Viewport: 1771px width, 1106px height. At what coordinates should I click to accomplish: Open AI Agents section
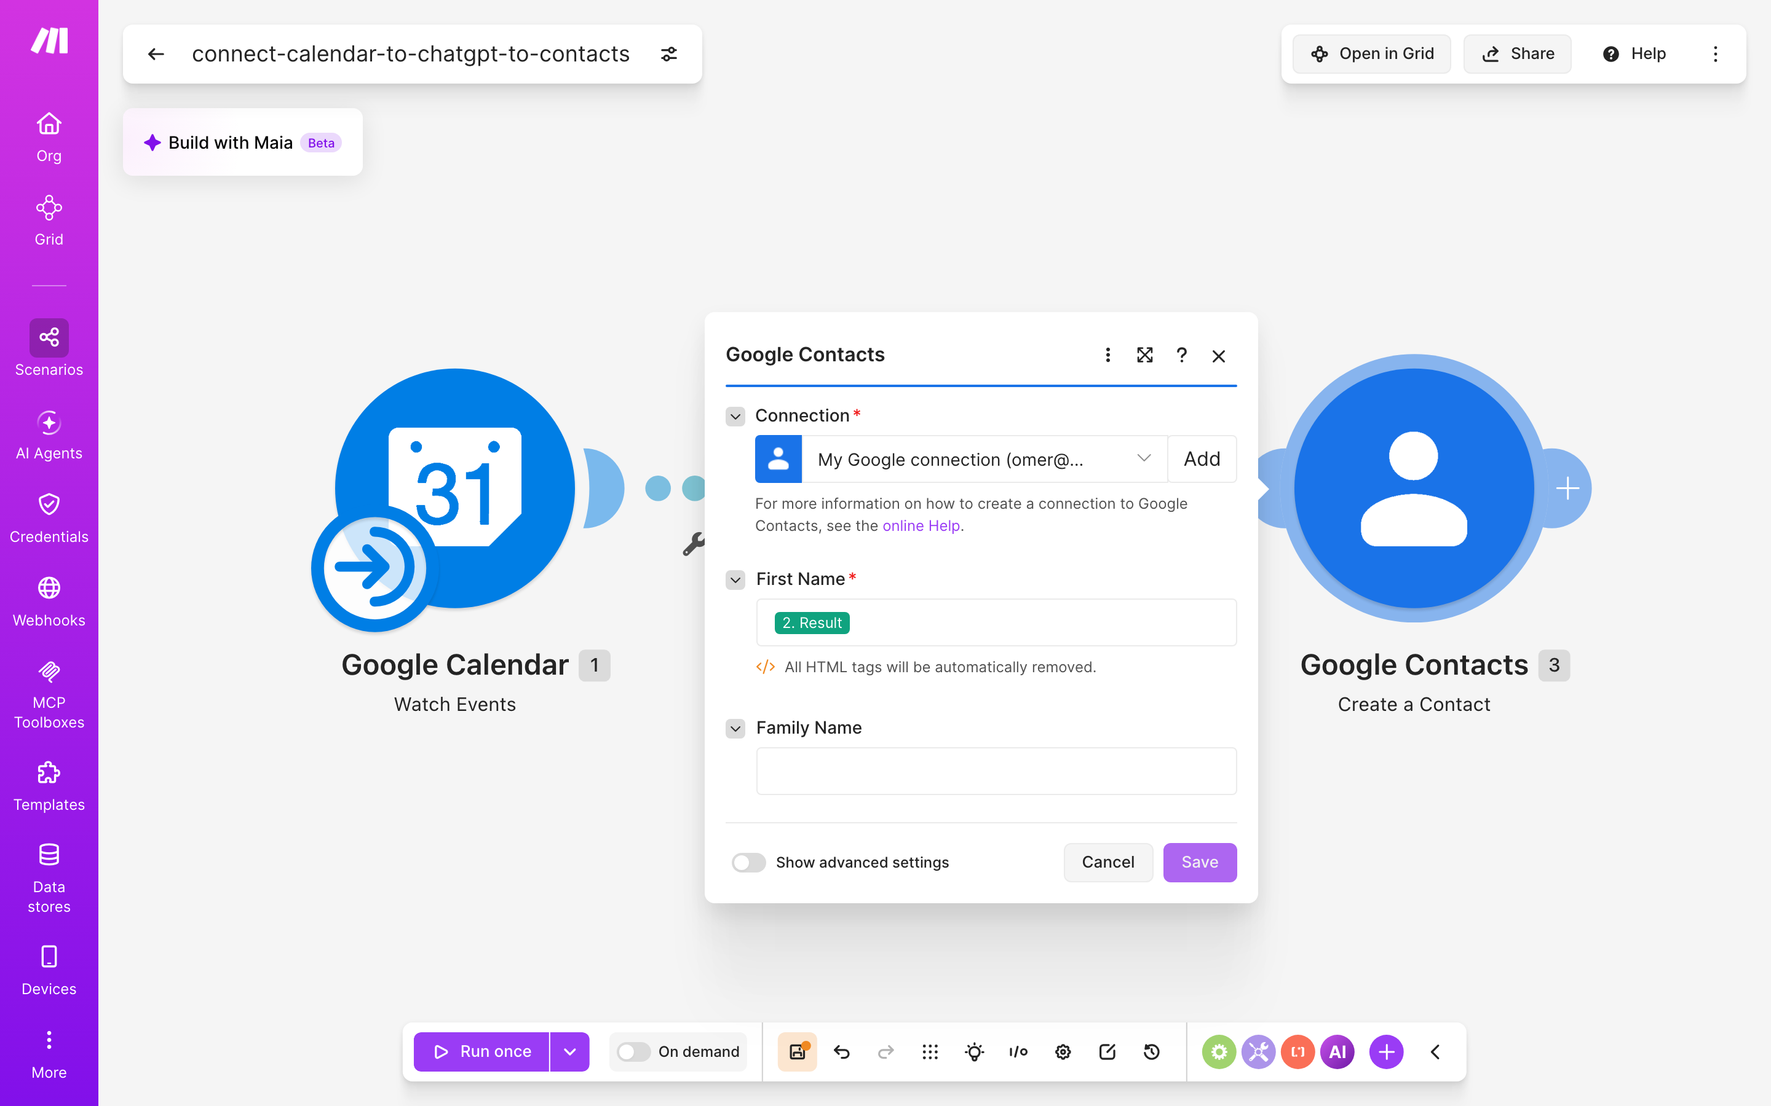tap(49, 434)
